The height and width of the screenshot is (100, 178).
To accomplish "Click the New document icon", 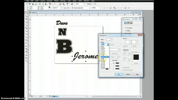I will (x=27, y=4).
